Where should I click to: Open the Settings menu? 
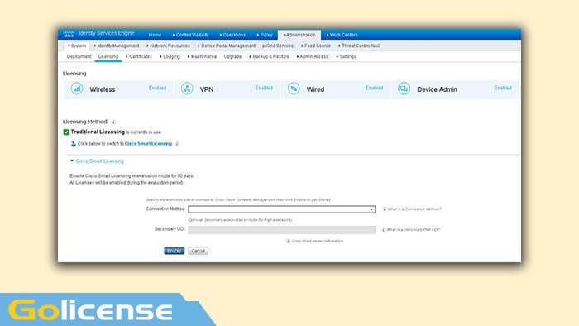346,56
